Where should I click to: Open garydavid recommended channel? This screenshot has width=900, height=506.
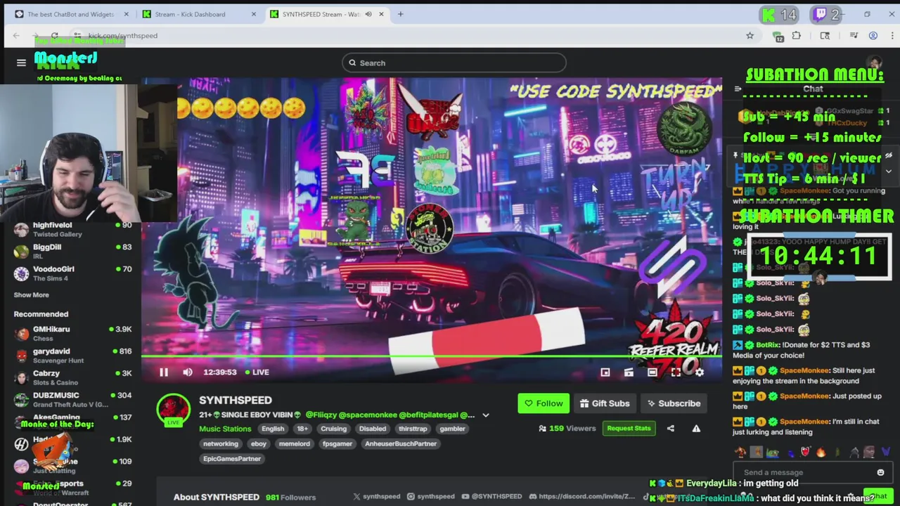pos(72,356)
